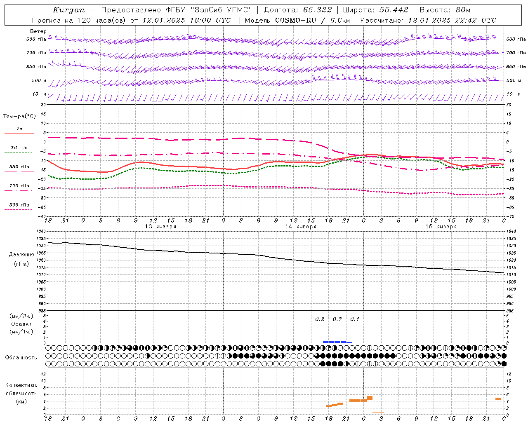528x422 pixels.
Task: Click the 12 value on right convective cloud axis
Action: point(509,374)
